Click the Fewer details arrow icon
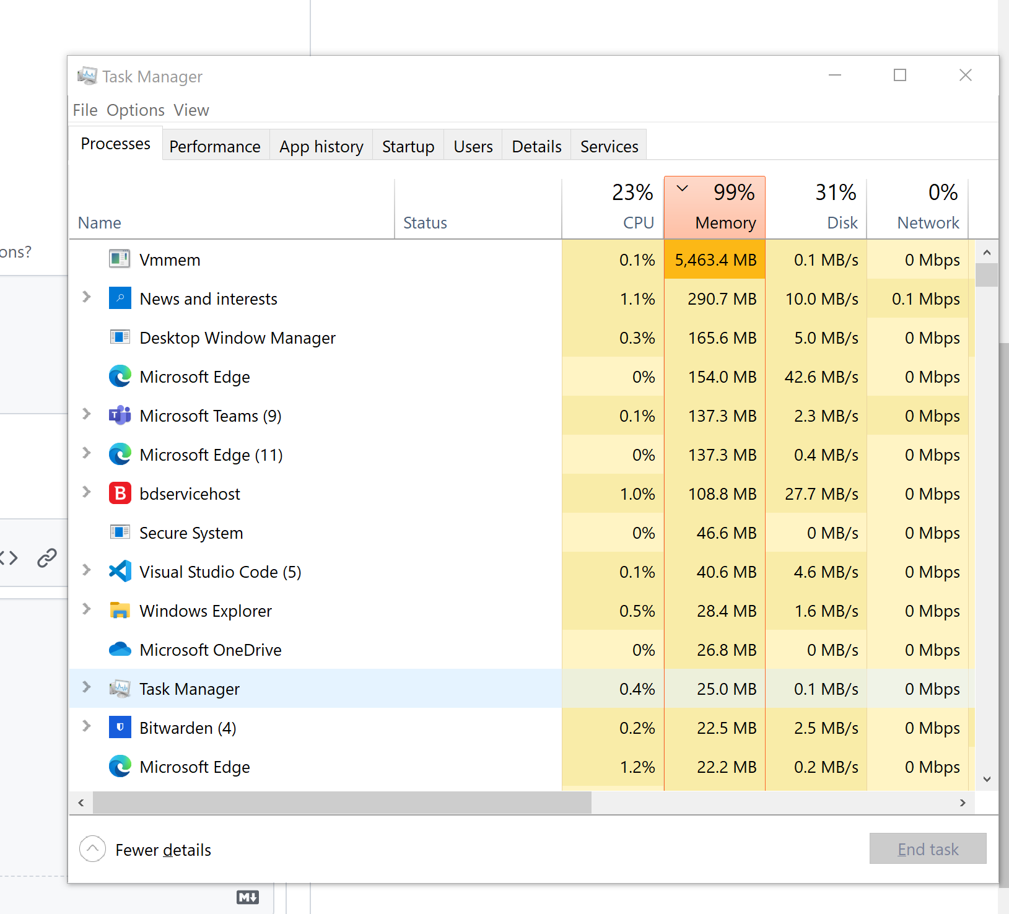Image resolution: width=1009 pixels, height=914 pixels. (92, 849)
